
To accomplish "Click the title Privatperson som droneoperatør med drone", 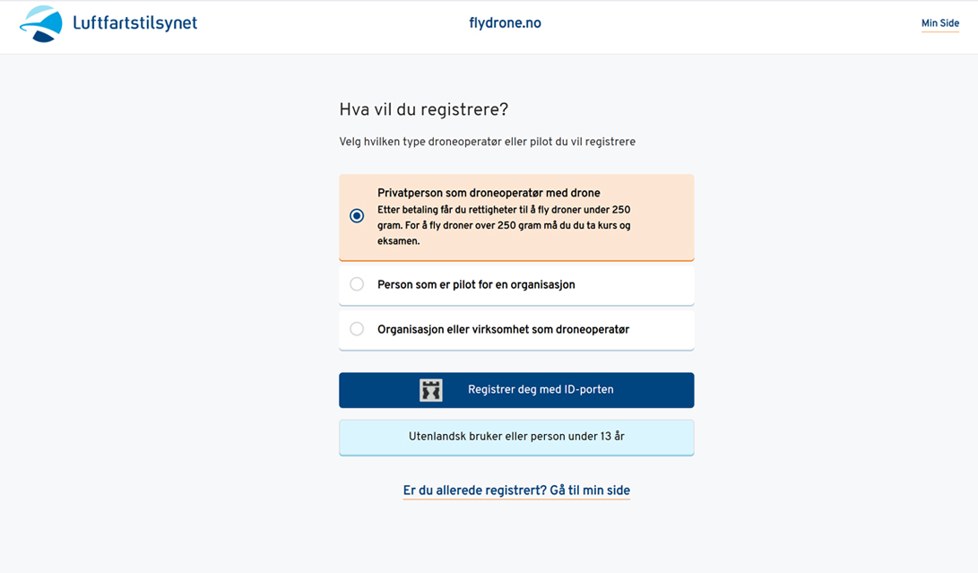I will (x=489, y=193).
